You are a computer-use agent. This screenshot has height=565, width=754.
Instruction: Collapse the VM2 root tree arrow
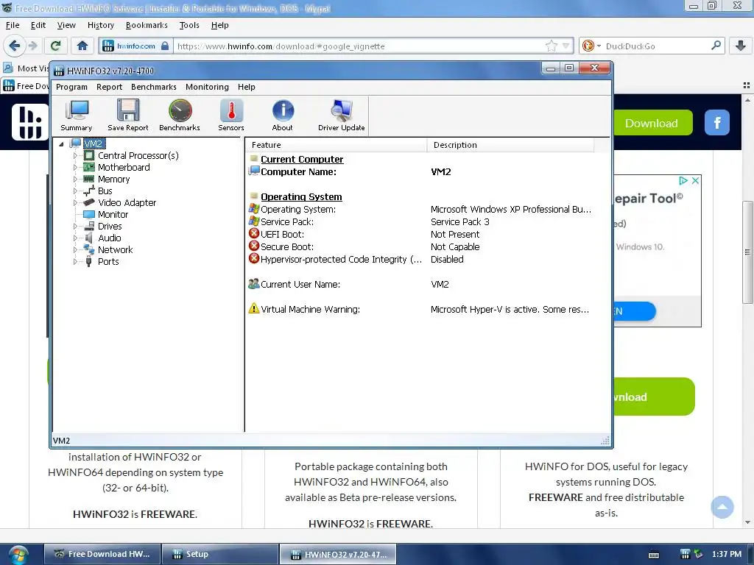click(x=61, y=143)
